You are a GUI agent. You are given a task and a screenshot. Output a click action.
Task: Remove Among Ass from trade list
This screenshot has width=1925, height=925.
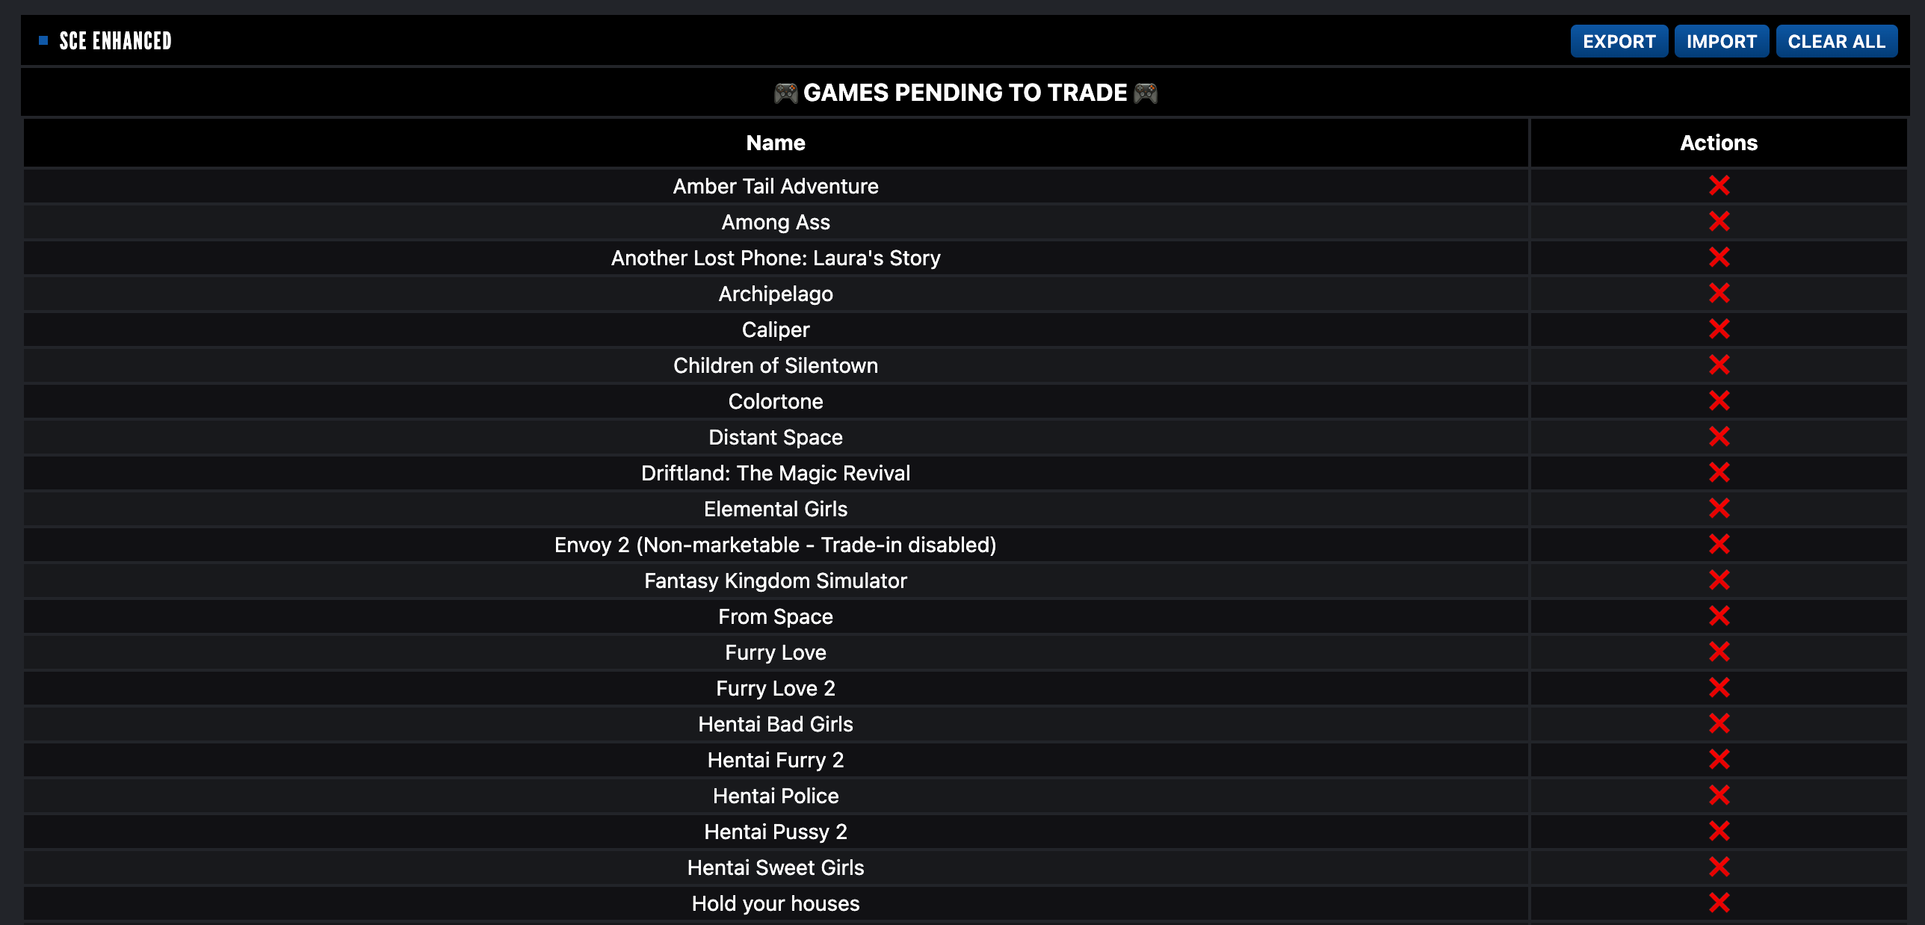pyautogui.click(x=1719, y=222)
